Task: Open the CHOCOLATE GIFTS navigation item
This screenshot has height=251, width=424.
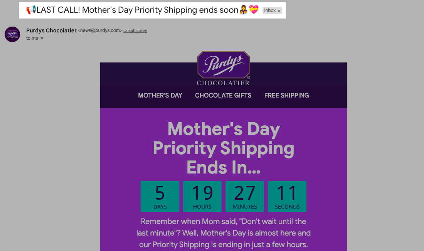Action: tap(223, 95)
